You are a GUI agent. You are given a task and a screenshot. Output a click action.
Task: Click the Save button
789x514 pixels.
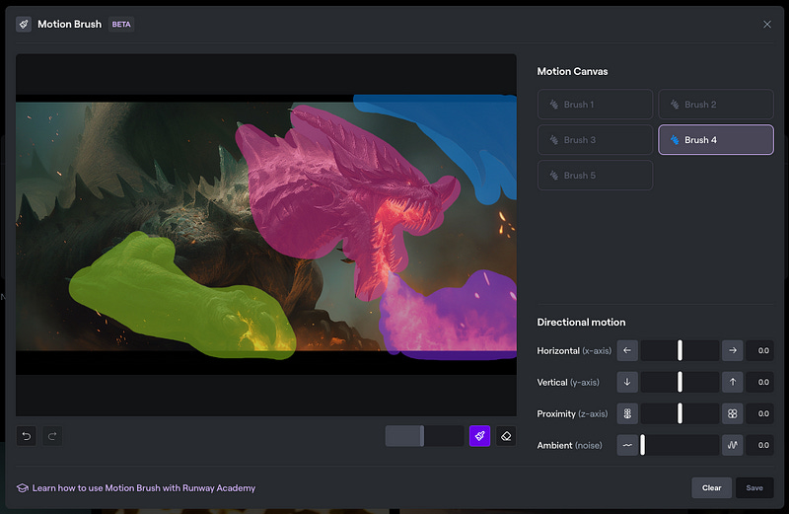coord(754,487)
